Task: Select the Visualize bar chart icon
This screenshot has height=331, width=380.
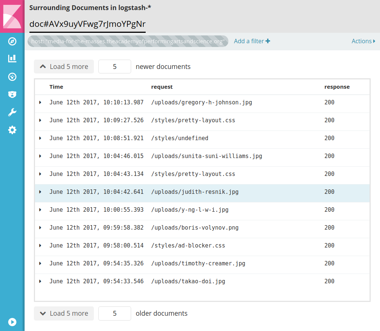Action: (12, 59)
